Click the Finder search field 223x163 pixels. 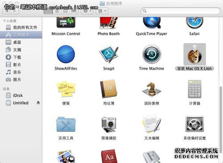click(x=181, y=11)
